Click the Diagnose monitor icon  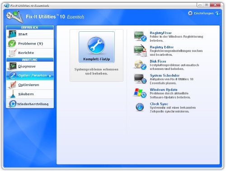(13, 66)
